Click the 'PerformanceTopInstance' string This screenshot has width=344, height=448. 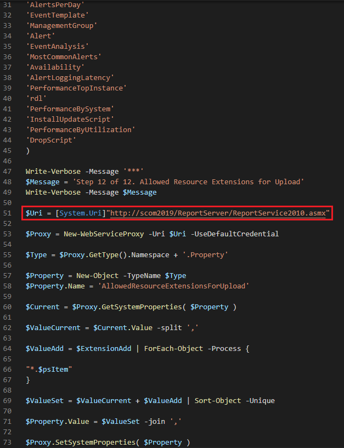point(76,88)
